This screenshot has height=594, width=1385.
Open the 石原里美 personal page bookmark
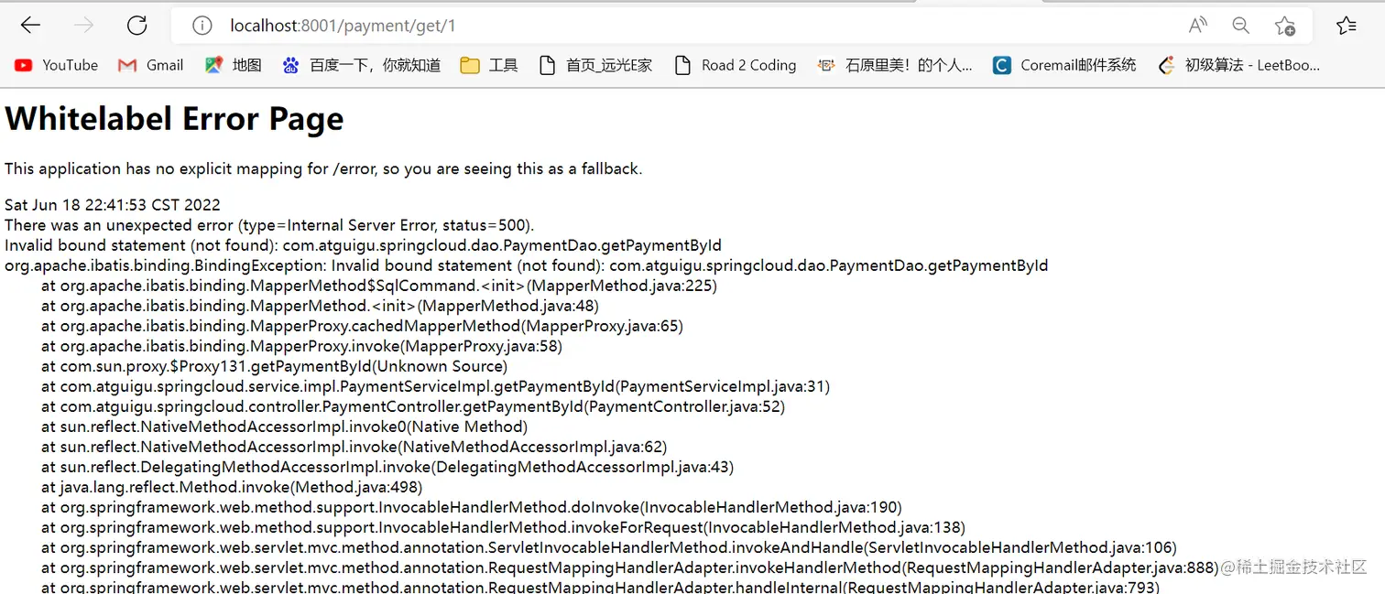(x=894, y=65)
